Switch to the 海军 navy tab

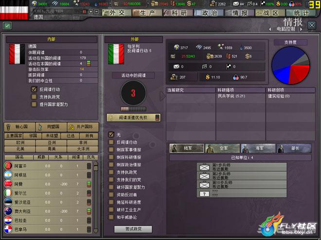[x=258, y=148]
